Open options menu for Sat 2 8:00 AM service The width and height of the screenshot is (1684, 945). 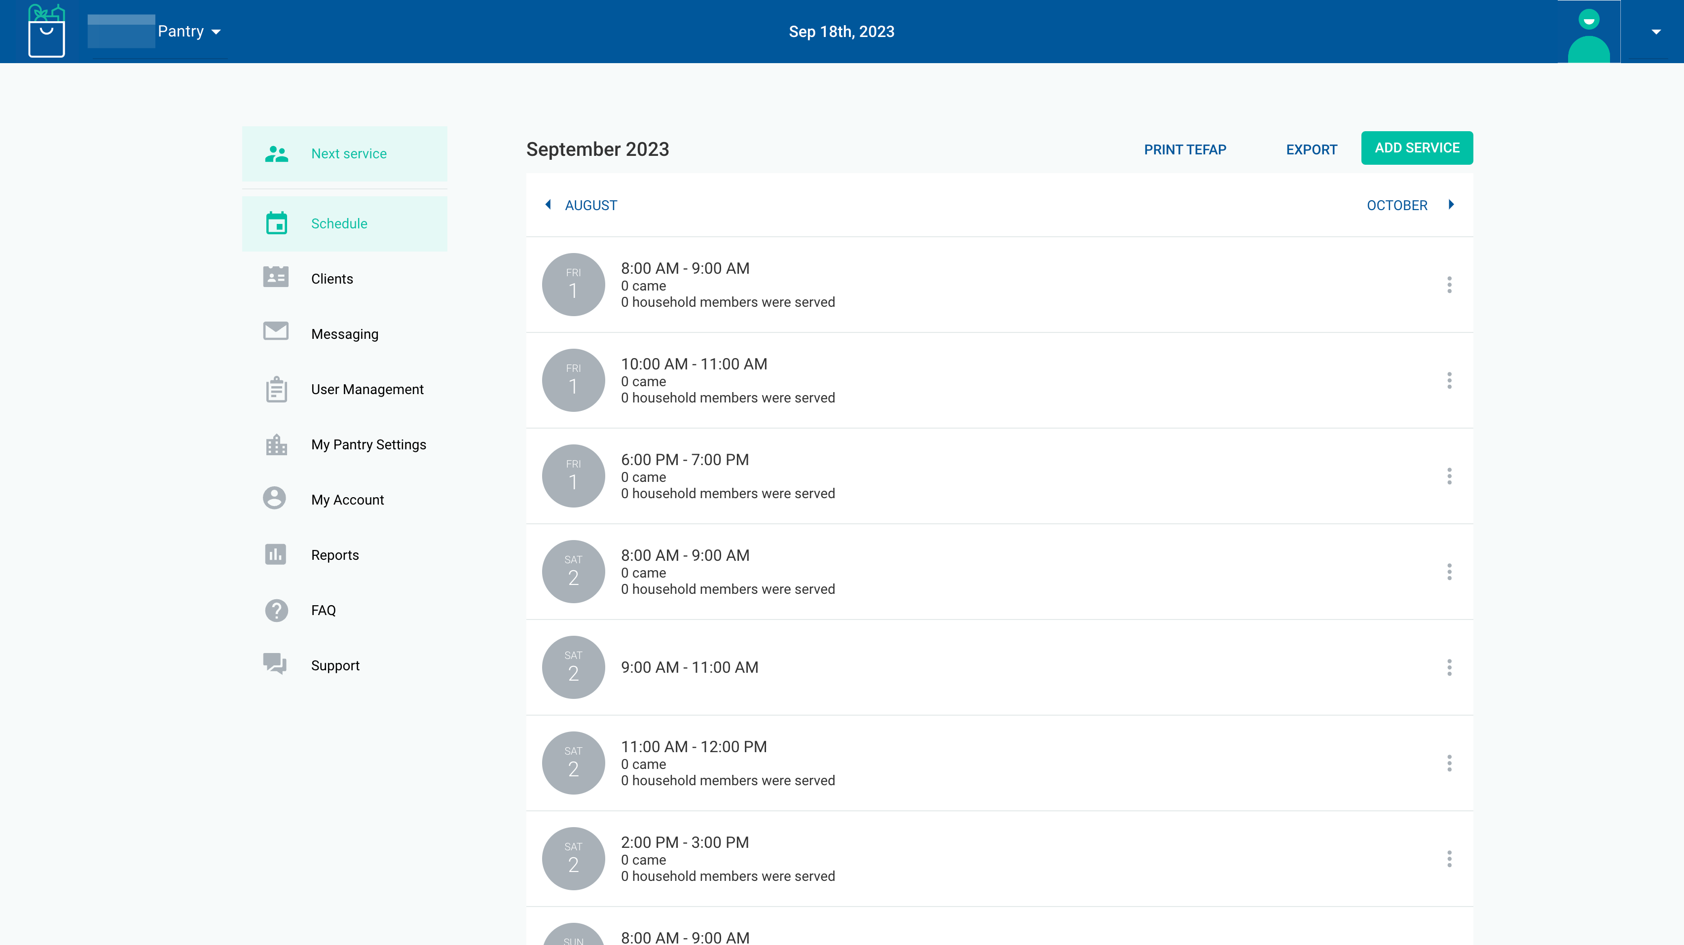[1449, 572]
